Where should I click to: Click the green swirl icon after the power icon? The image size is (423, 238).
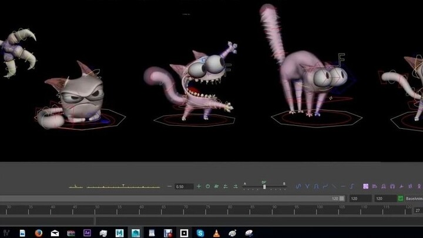(216, 186)
